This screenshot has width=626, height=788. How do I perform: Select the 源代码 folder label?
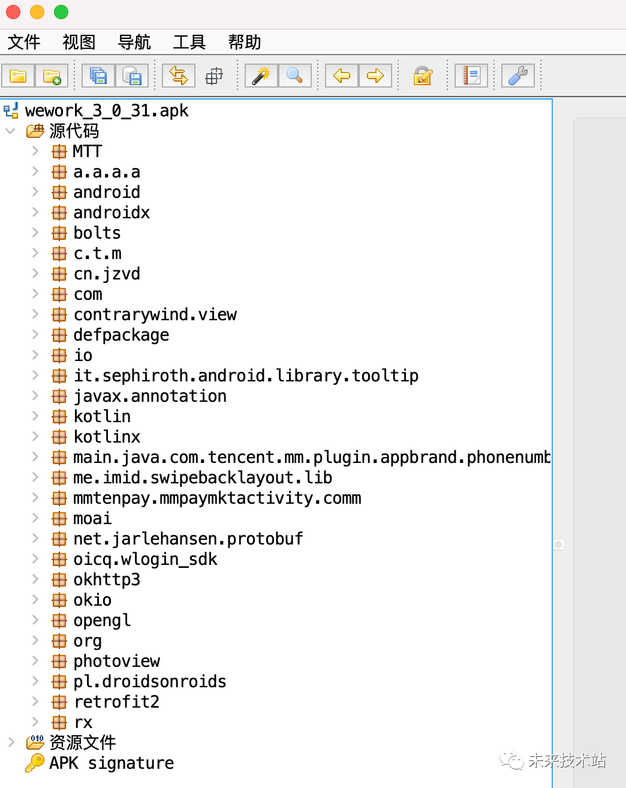click(x=74, y=131)
